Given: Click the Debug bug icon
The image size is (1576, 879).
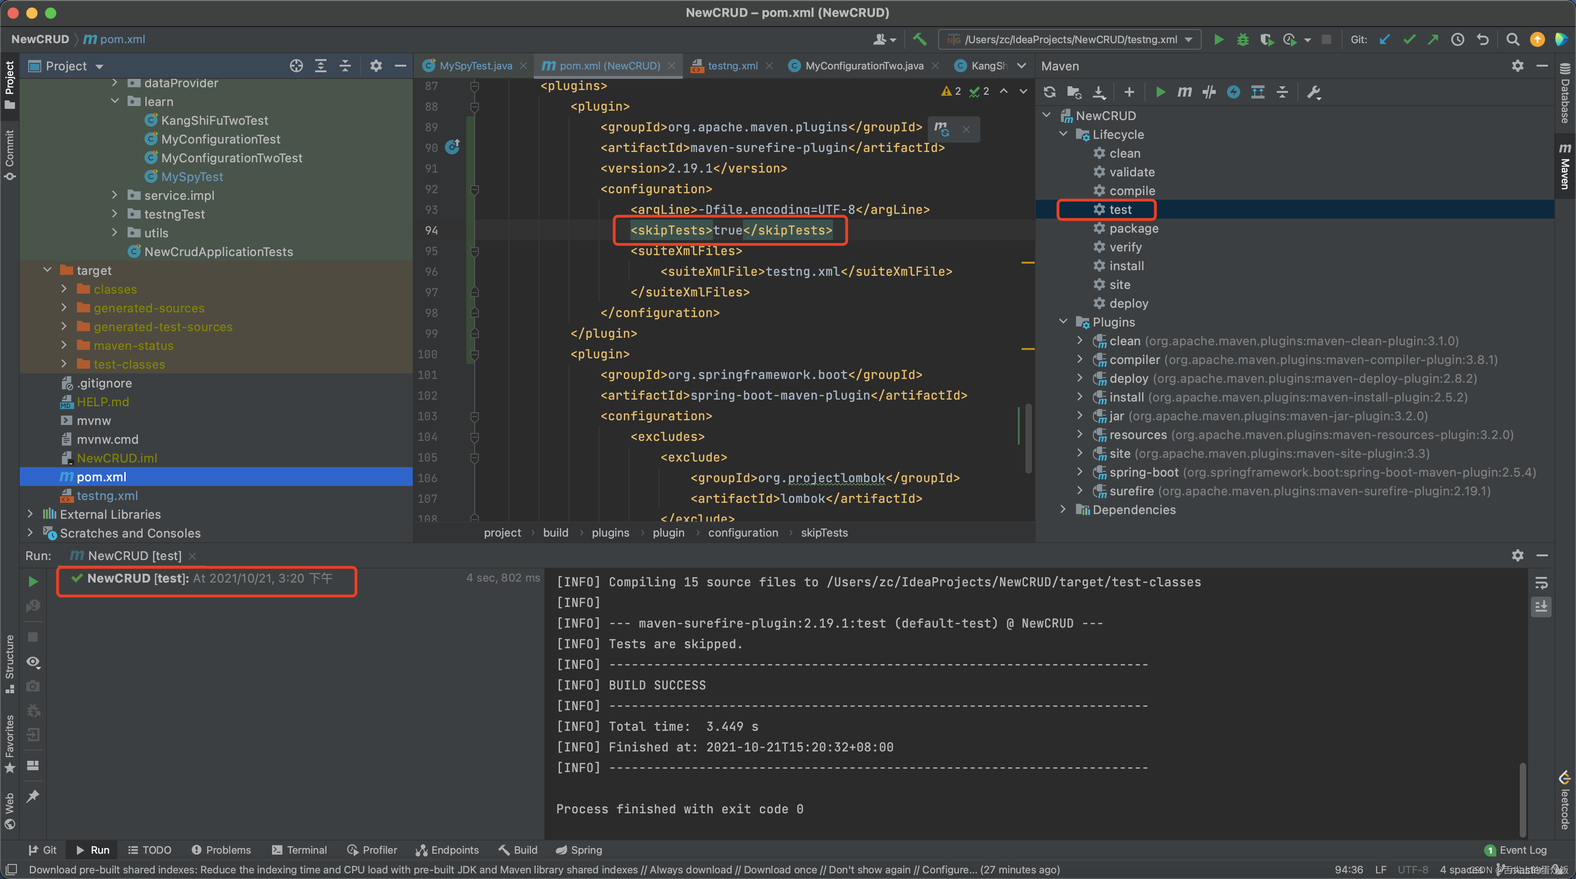Looking at the screenshot, I should click(1243, 39).
